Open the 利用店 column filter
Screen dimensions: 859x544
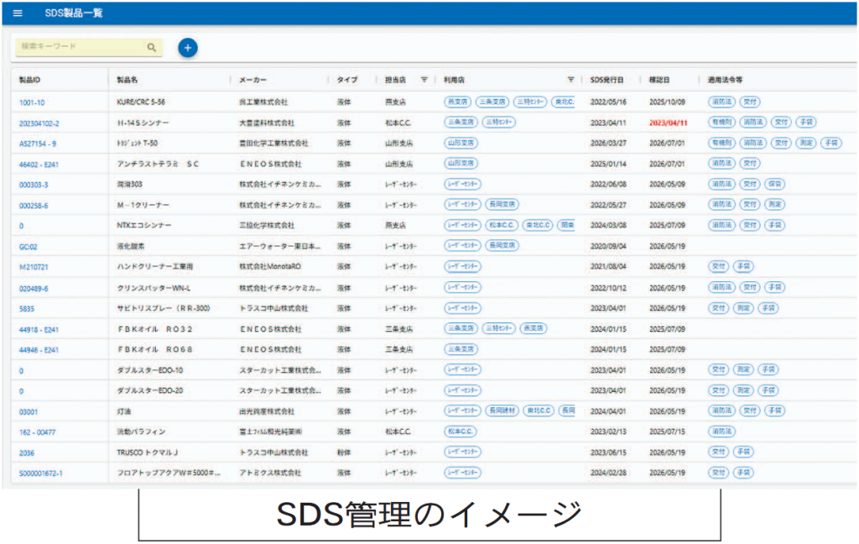570,80
